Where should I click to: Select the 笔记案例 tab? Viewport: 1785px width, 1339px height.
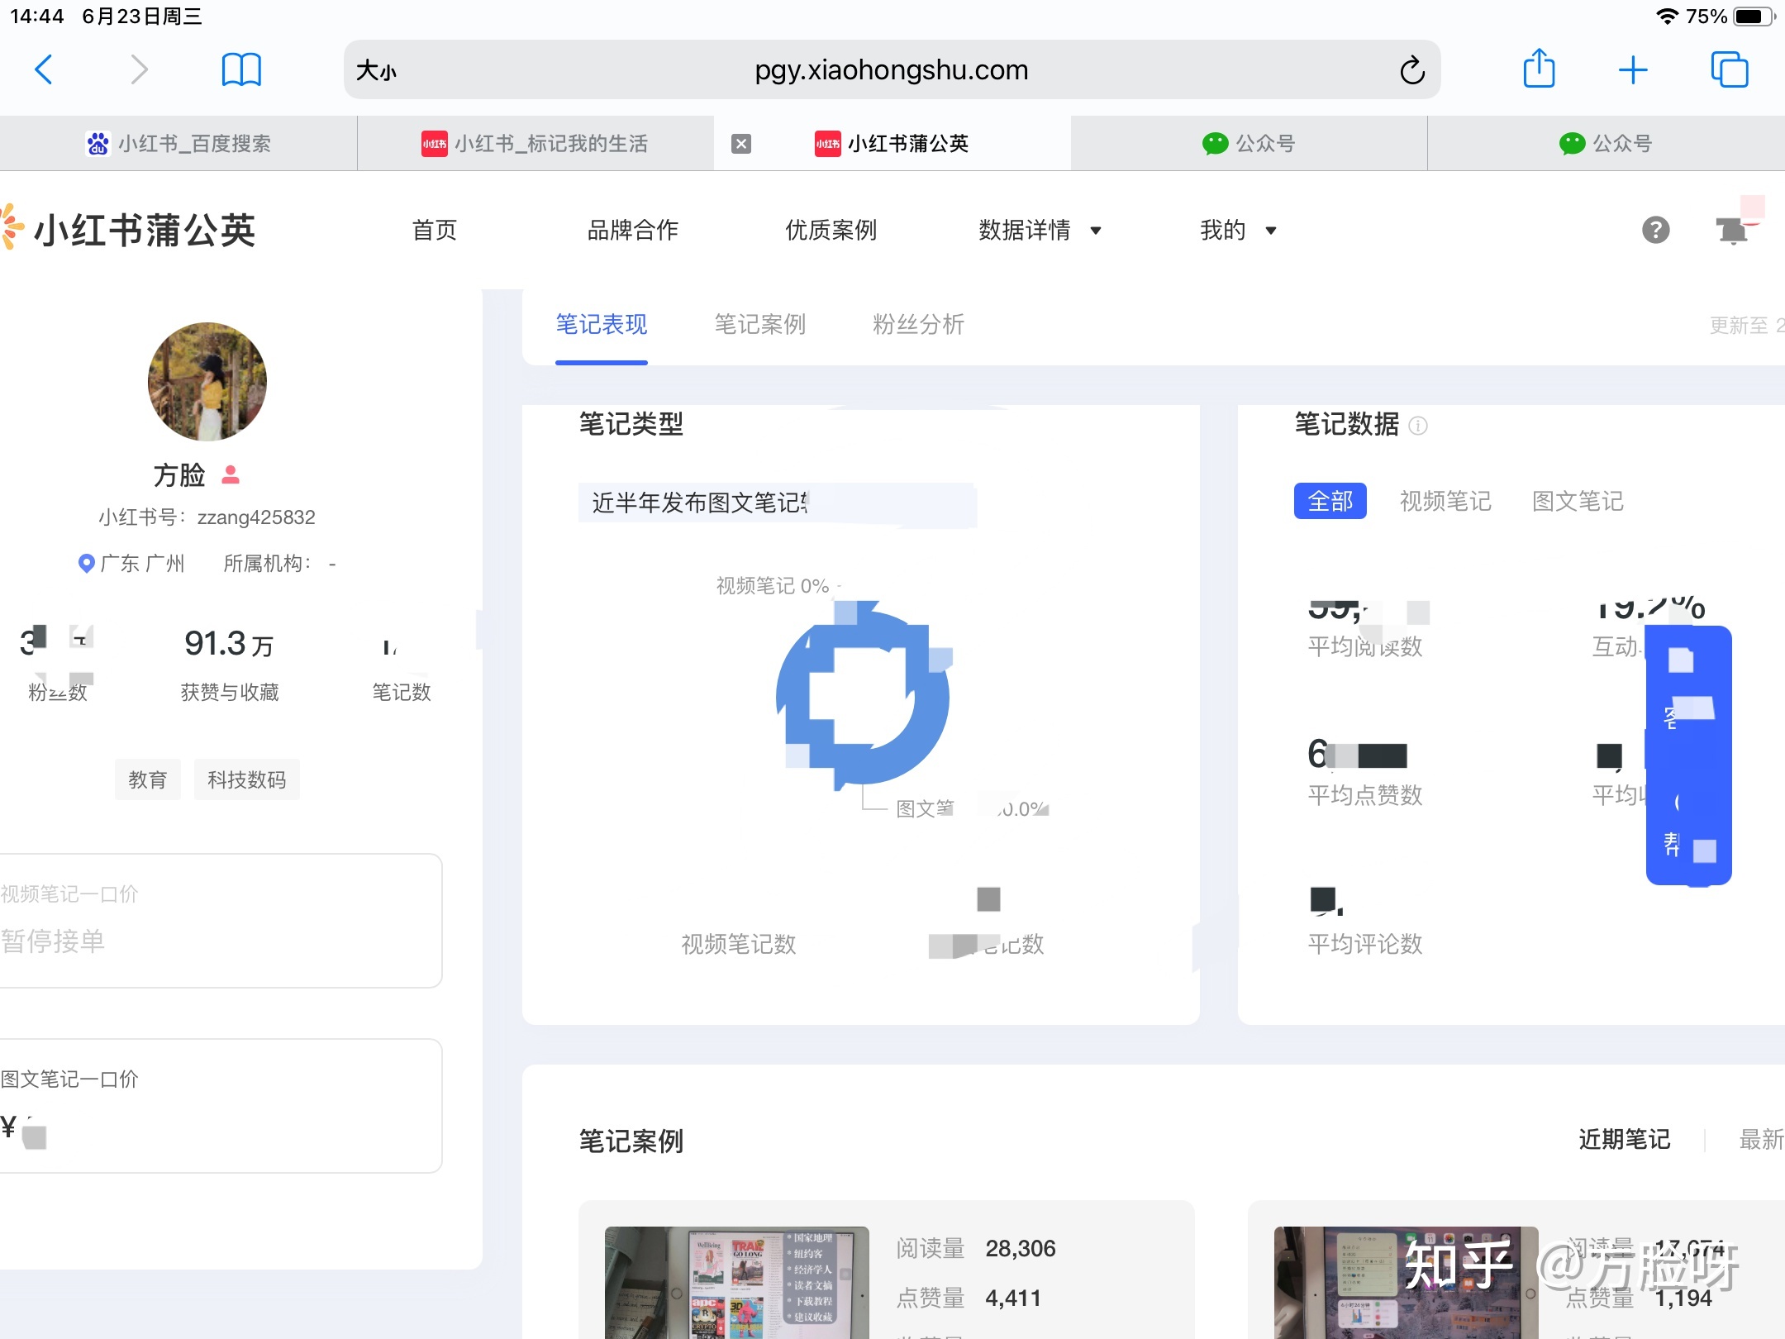tap(760, 325)
